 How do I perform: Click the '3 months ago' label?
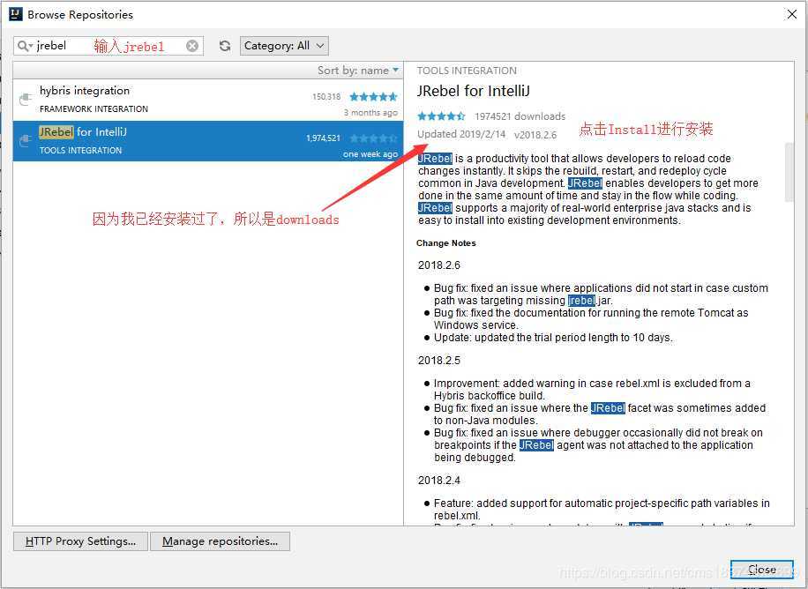click(x=371, y=112)
